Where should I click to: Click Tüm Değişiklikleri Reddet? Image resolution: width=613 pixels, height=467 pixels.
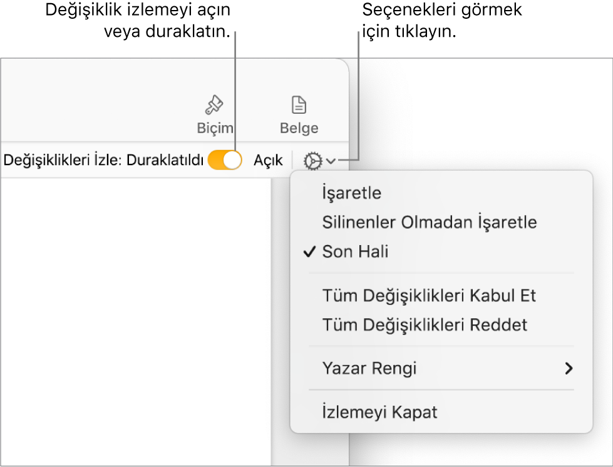tap(425, 325)
